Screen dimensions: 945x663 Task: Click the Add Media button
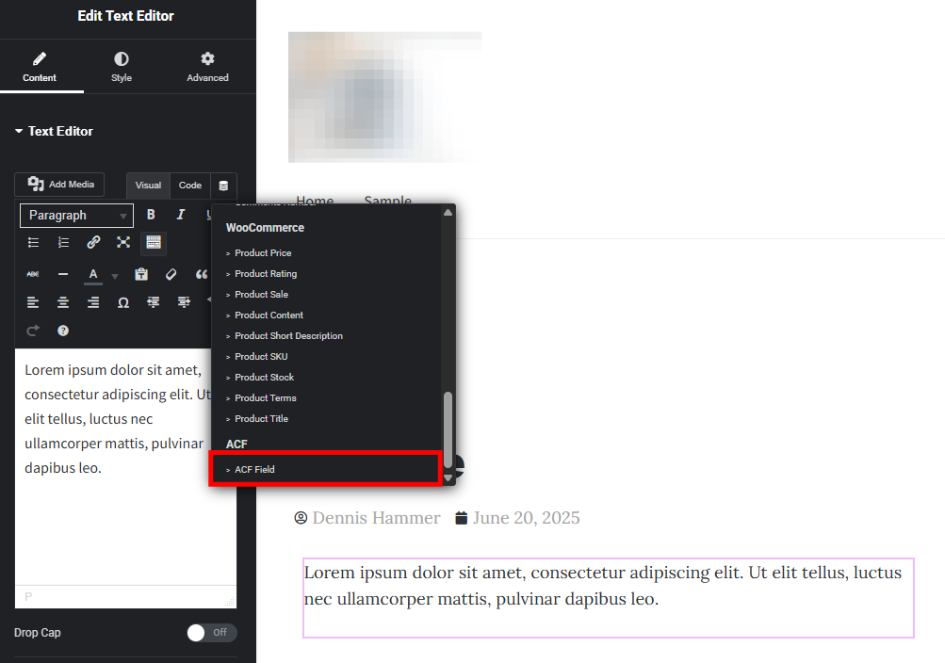pos(58,184)
